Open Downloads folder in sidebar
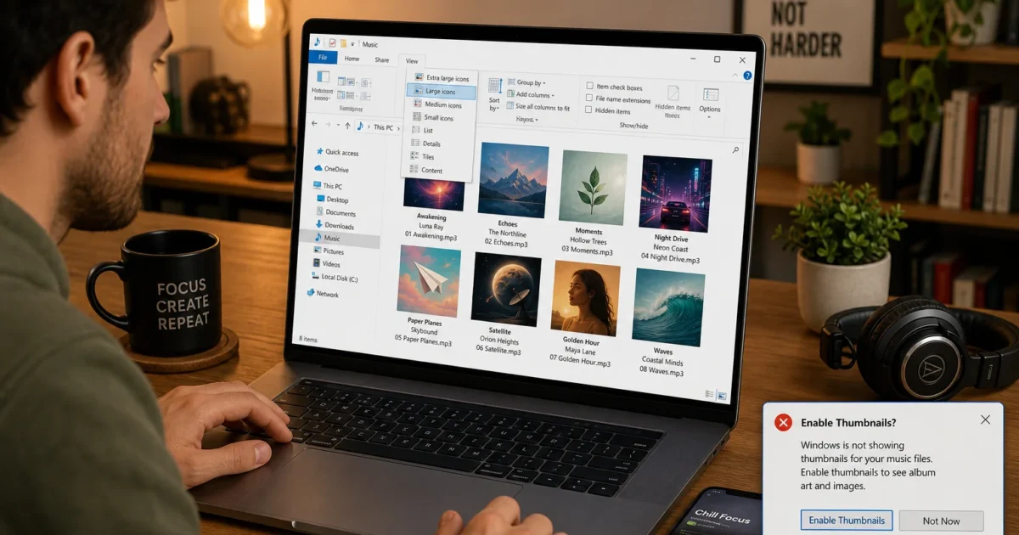 click(x=335, y=226)
